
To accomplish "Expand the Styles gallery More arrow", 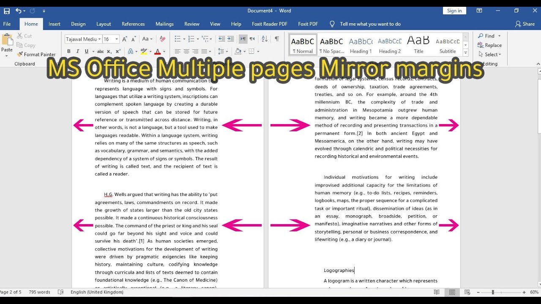I will [465, 53].
